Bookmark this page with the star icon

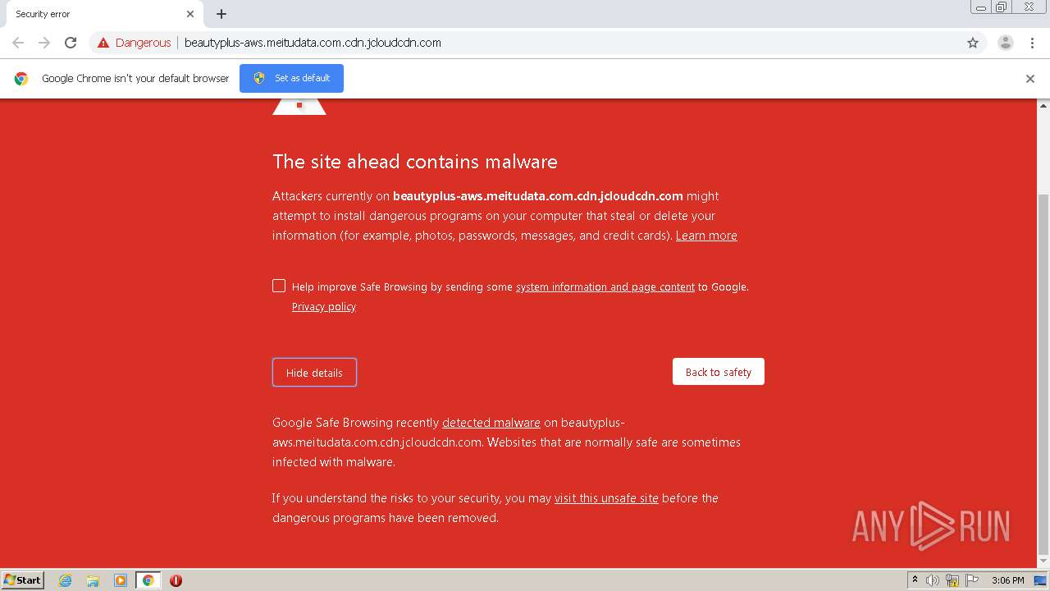(x=973, y=43)
